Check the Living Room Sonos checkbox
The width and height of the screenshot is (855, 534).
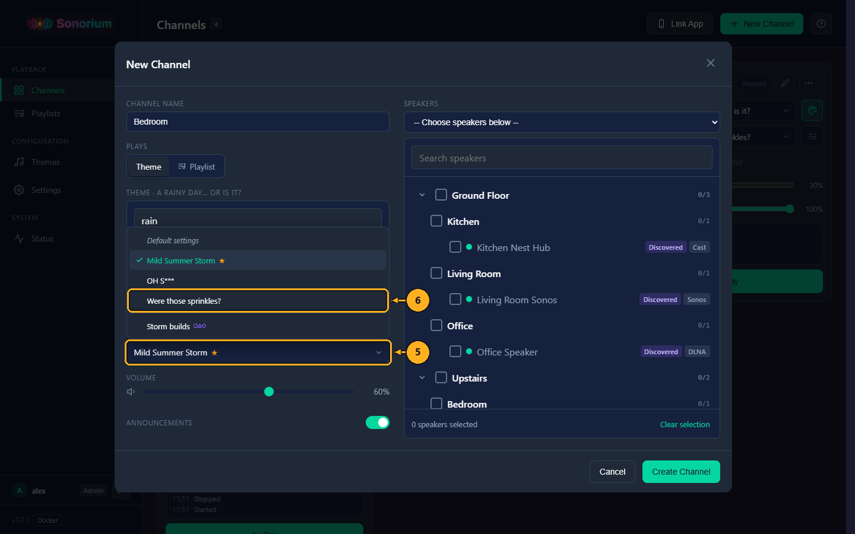[455, 299]
